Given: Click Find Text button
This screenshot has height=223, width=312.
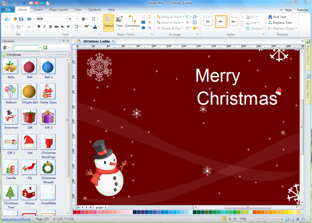Looking at the screenshot, I should pyautogui.click(x=277, y=17).
